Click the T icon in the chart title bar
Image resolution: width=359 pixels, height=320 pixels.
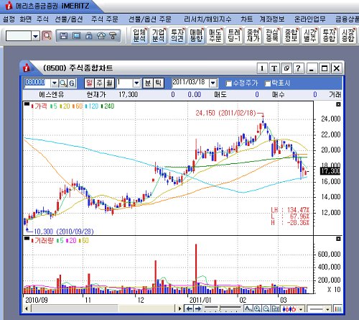[274, 68]
